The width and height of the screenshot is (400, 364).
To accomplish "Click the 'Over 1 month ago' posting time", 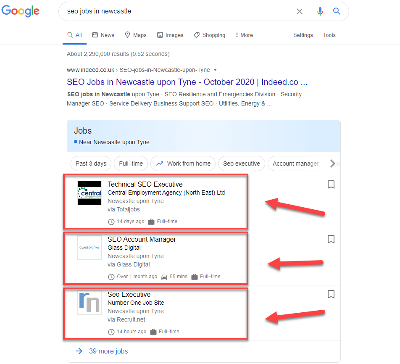I will [137, 277].
